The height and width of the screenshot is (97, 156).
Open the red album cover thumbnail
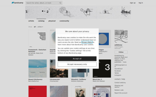pyautogui.click(x=37, y=91)
